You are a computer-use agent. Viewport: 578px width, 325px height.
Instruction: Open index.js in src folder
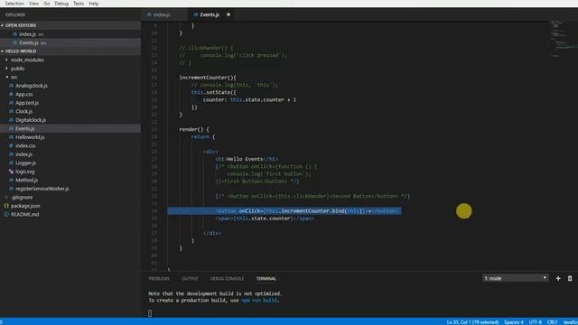[23, 154]
